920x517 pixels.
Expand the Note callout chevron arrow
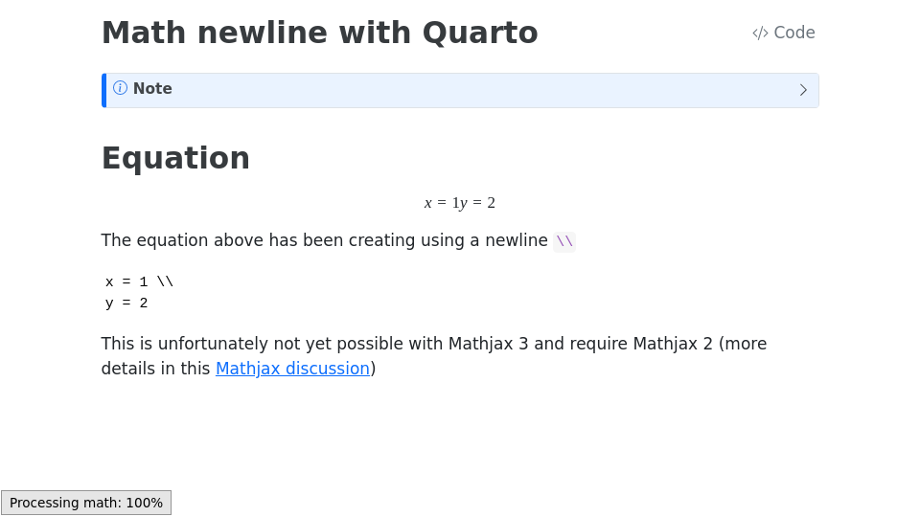pos(803,90)
